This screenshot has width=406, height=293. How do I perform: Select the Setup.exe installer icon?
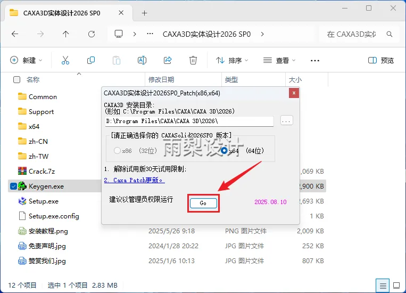(22, 201)
